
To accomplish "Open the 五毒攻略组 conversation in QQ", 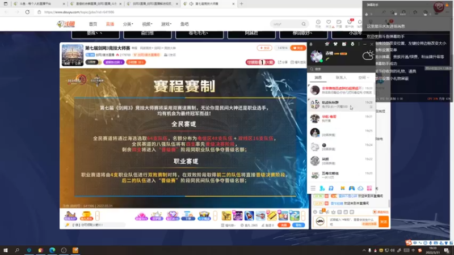I will pos(342,175).
